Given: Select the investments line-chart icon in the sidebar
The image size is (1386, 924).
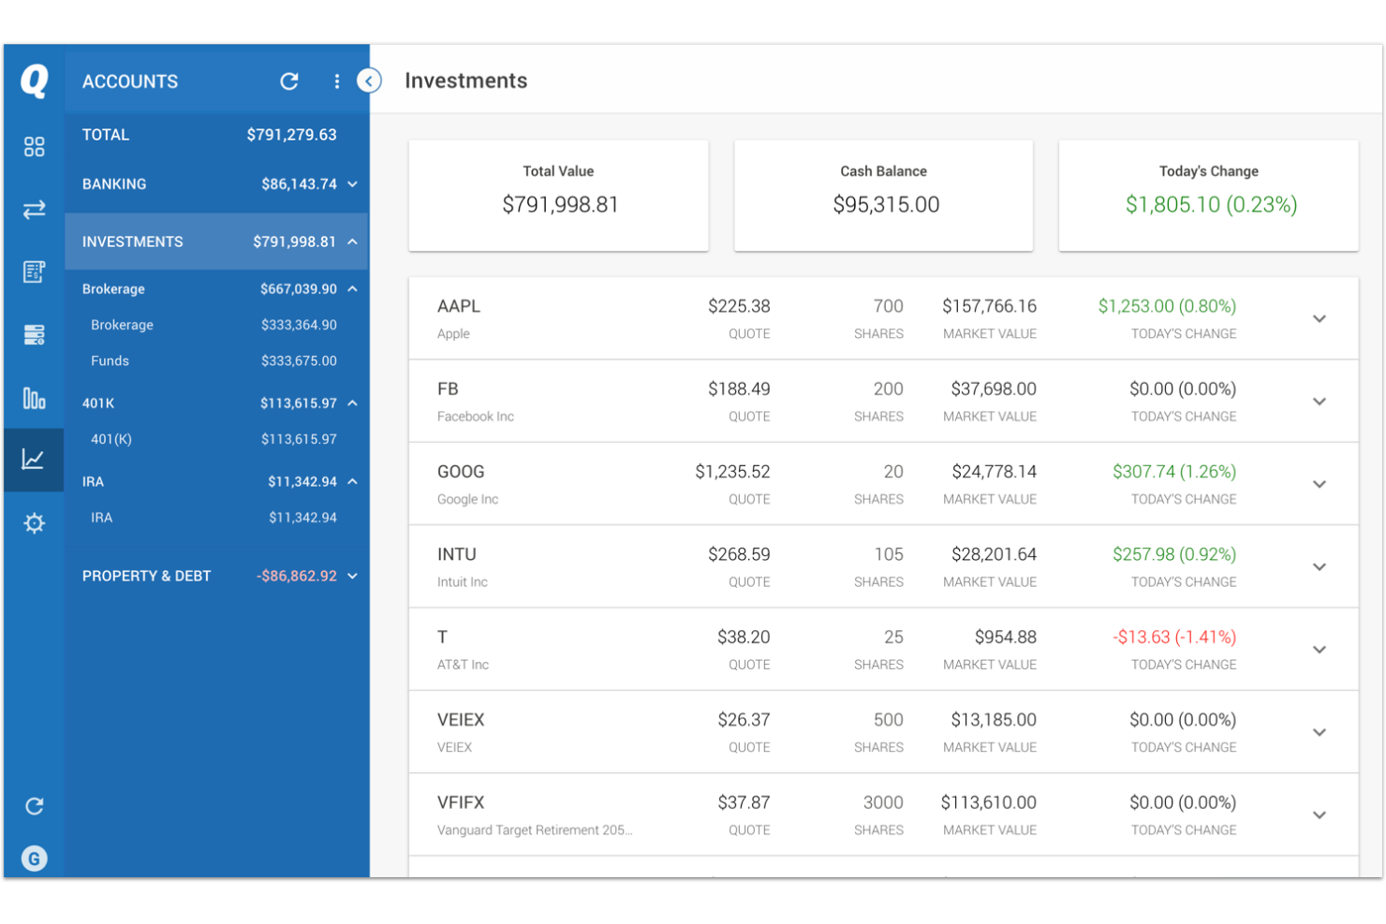Looking at the screenshot, I should (34, 459).
